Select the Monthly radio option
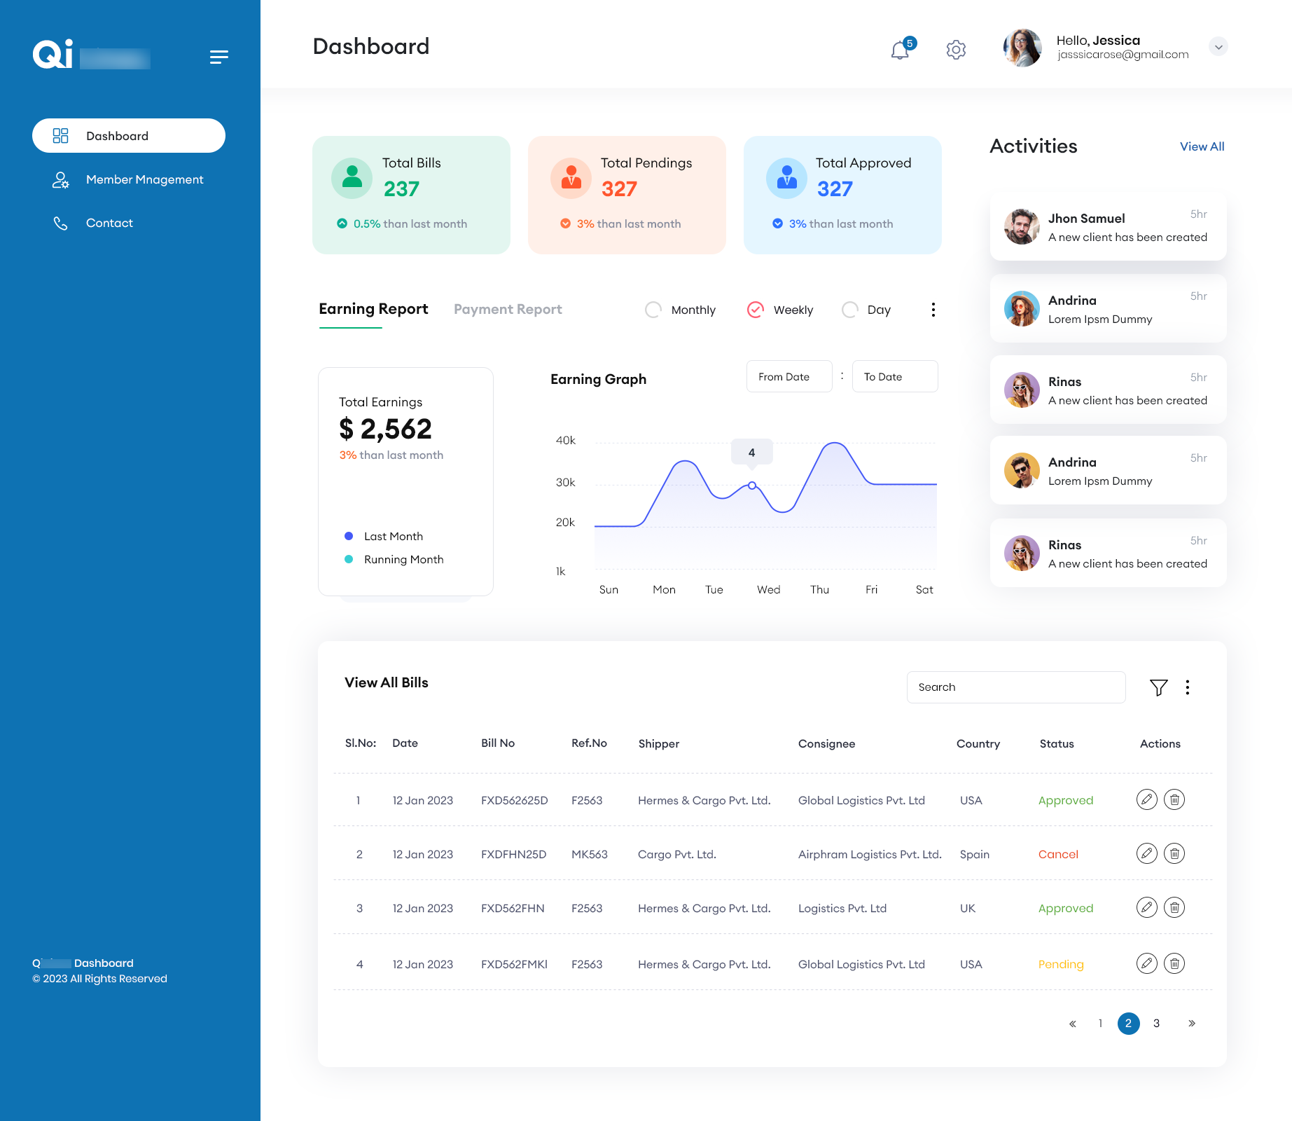 (x=653, y=310)
